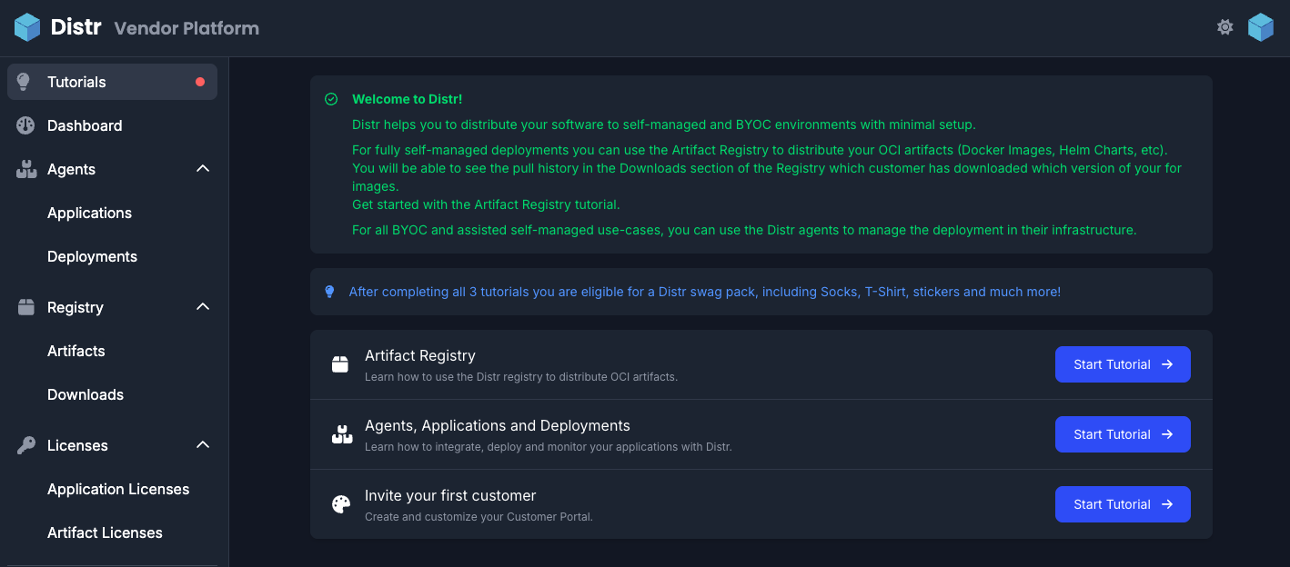The width and height of the screenshot is (1290, 567).
Task: Click the Welcome to Distr! heading
Action: (x=408, y=99)
